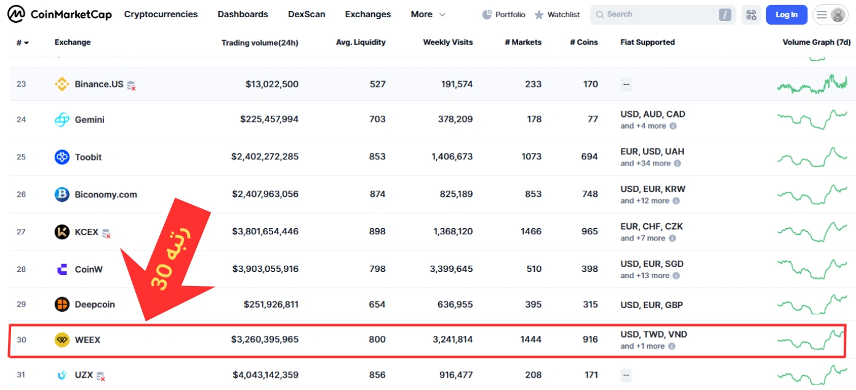Click the reserve data badge next to UZX
The width and height of the screenshot is (856, 390).
point(101,376)
